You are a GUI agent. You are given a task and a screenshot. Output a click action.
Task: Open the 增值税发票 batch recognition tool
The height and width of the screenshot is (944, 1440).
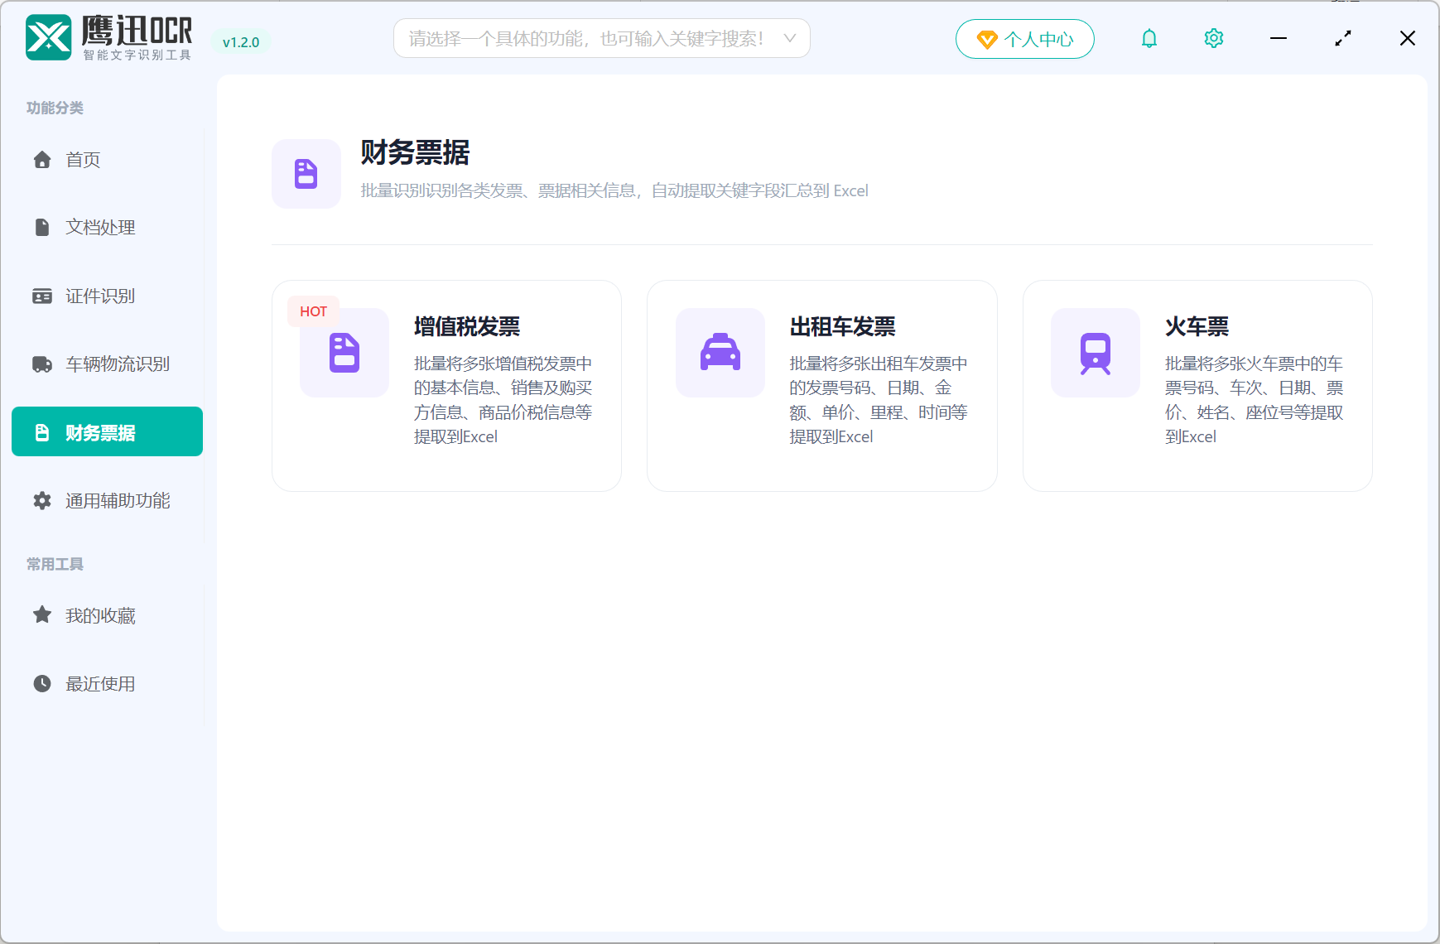click(446, 385)
